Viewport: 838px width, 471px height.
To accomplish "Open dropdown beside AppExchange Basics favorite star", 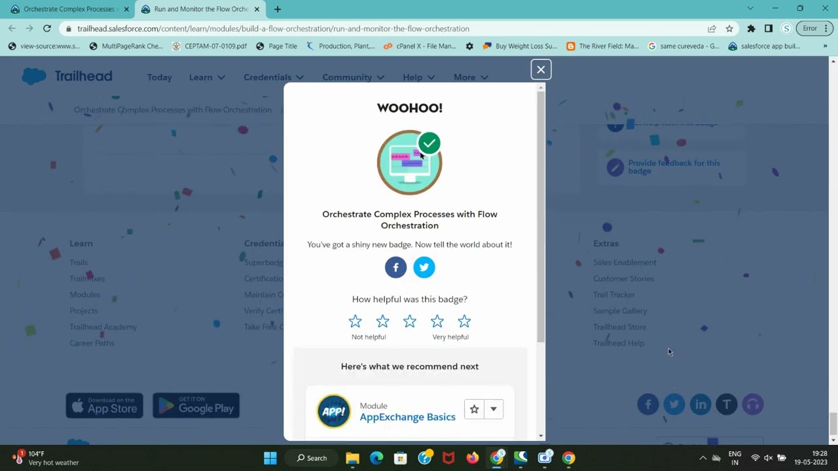I will pyautogui.click(x=494, y=409).
